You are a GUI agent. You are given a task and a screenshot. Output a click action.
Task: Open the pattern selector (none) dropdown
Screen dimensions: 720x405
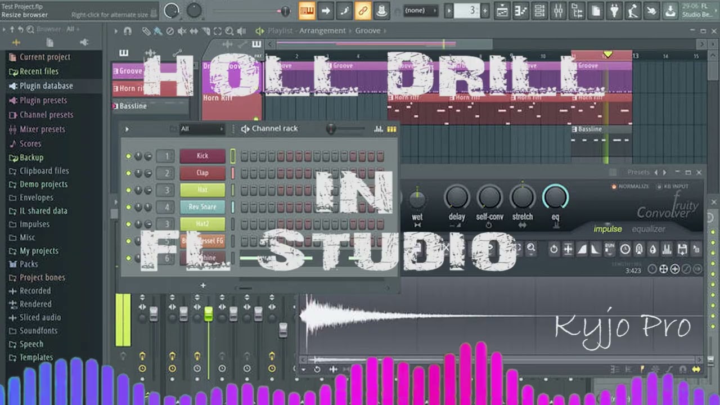[420, 10]
